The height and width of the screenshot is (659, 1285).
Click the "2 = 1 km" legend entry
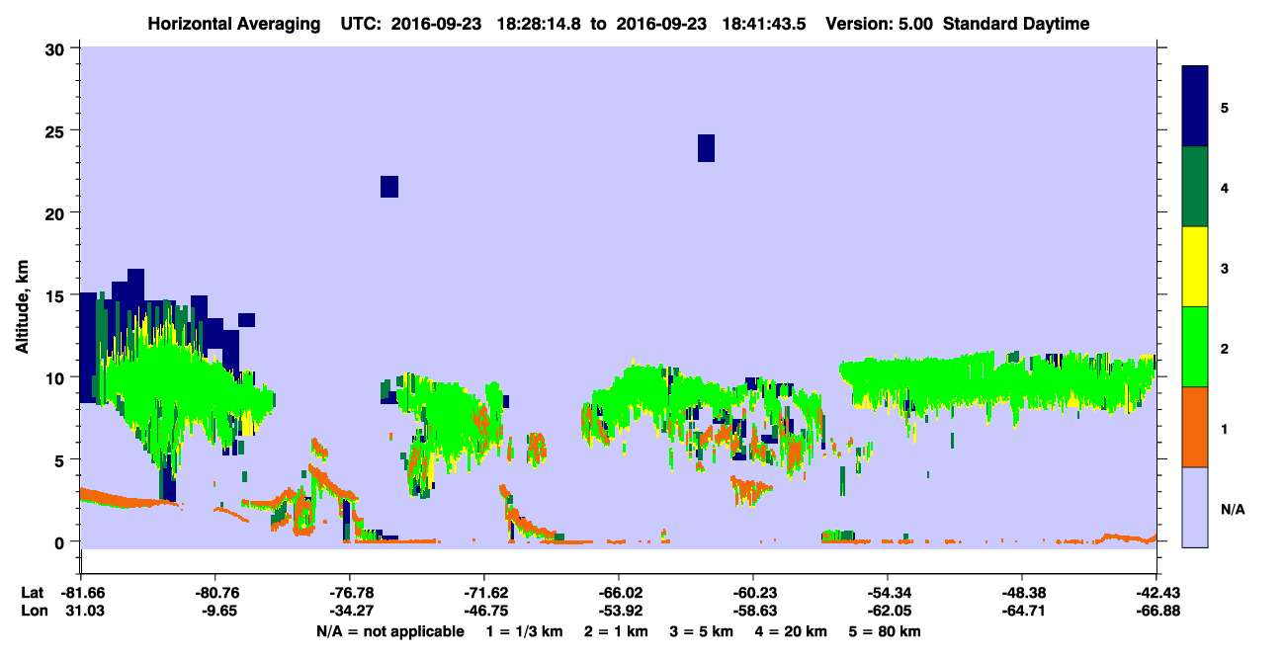click(x=616, y=631)
